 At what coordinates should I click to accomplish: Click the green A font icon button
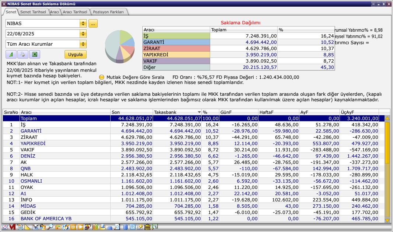tap(11, 54)
